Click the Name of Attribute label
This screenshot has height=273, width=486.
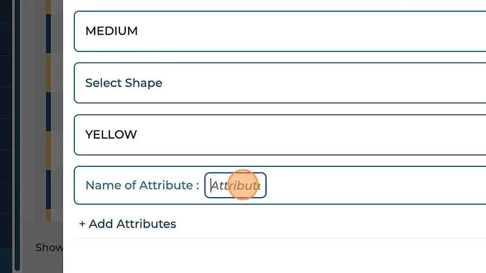click(142, 185)
